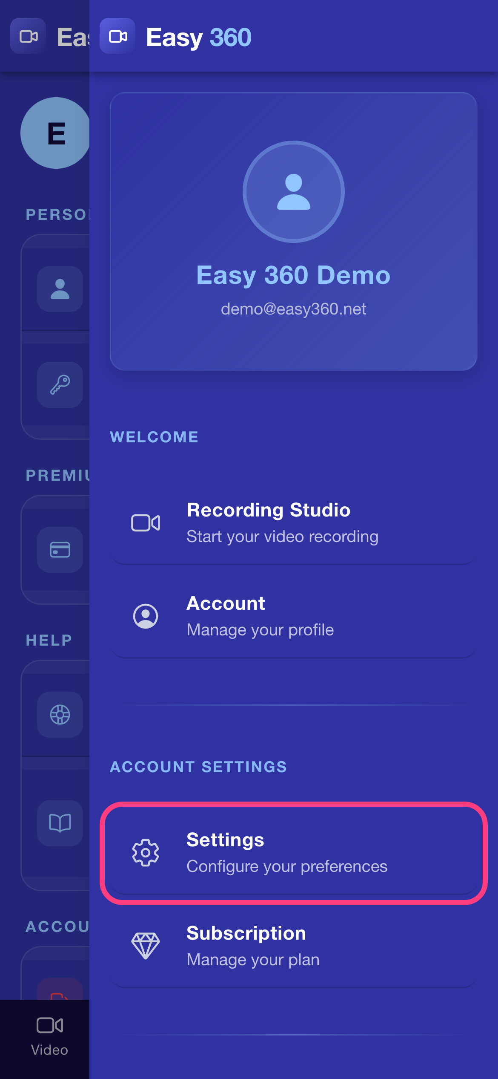Switch to the Video bottom tab
498x1079 pixels.
pos(49,1036)
